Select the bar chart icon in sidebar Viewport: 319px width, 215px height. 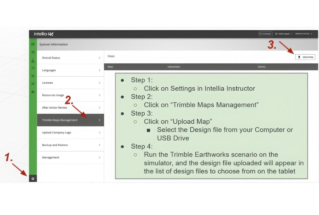point(33,60)
